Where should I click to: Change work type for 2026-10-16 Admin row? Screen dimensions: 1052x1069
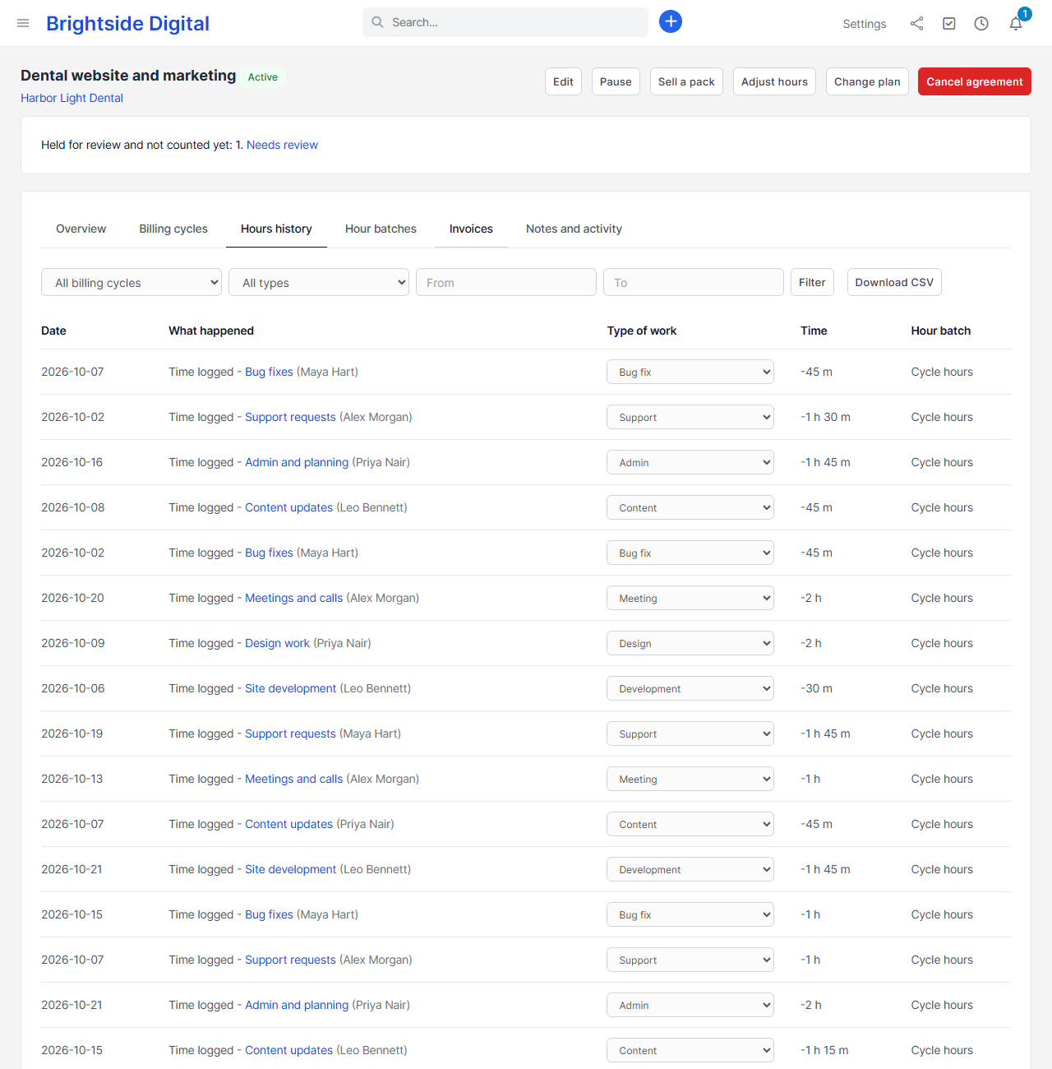tap(690, 462)
